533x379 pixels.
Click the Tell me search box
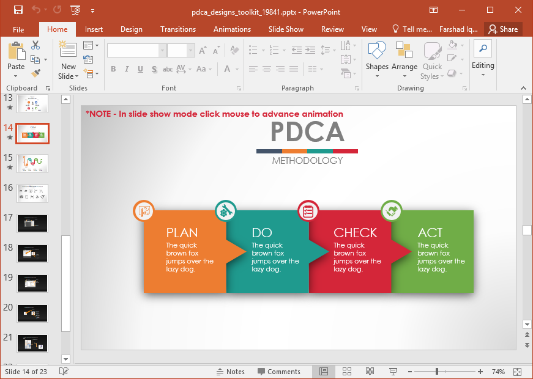(412, 29)
